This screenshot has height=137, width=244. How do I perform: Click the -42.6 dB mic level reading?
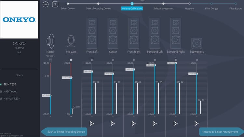[x=76, y=107]
